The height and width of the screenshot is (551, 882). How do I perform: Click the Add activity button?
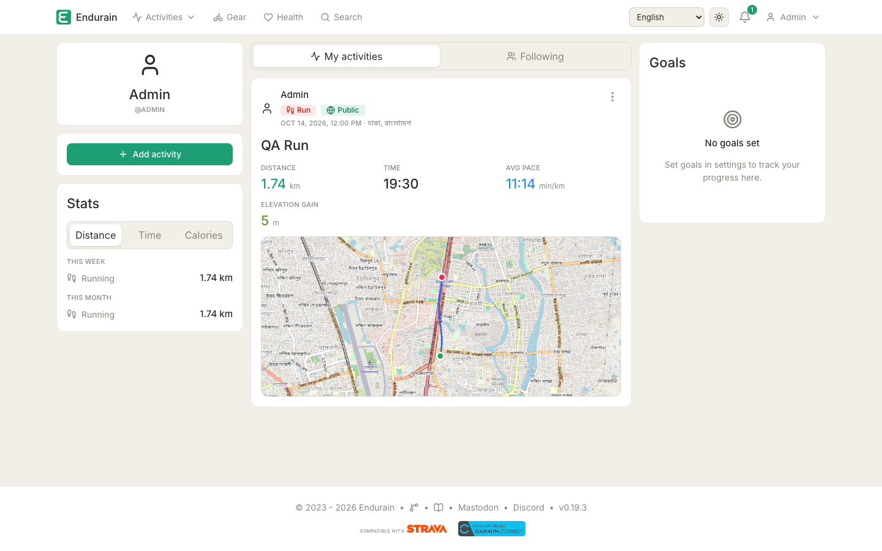pos(149,154)
